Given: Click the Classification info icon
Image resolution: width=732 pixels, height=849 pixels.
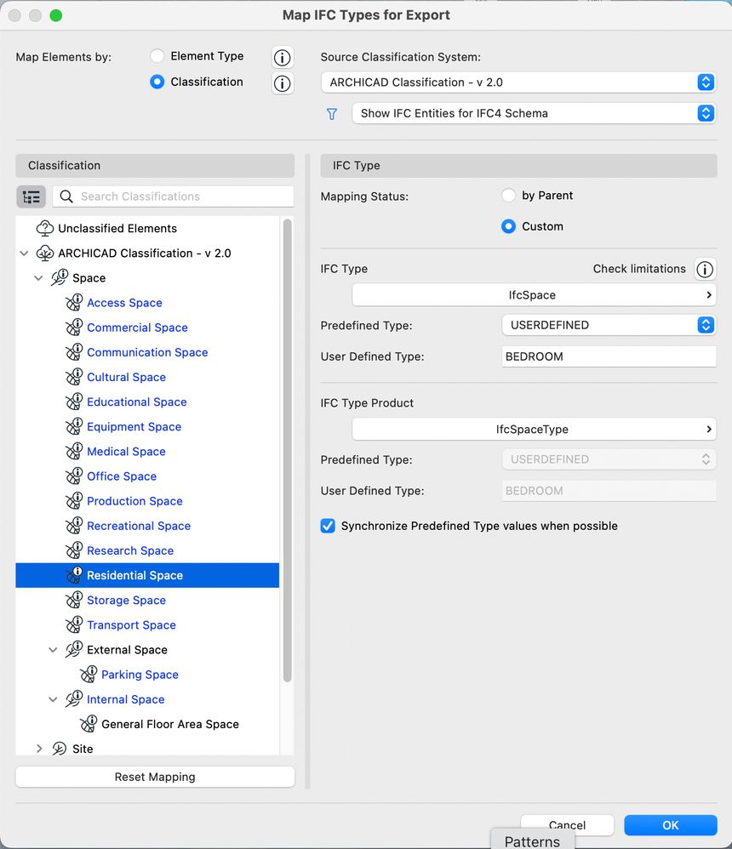Looking at the screenshot, I should (x=283, y=83).
